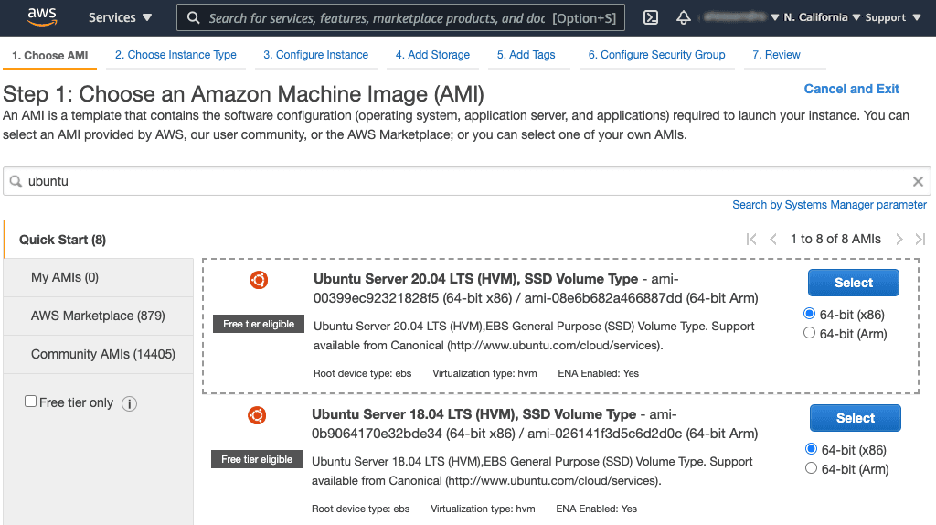Open the notifications bell icon
Screen dimensions: 936x525
683,17
